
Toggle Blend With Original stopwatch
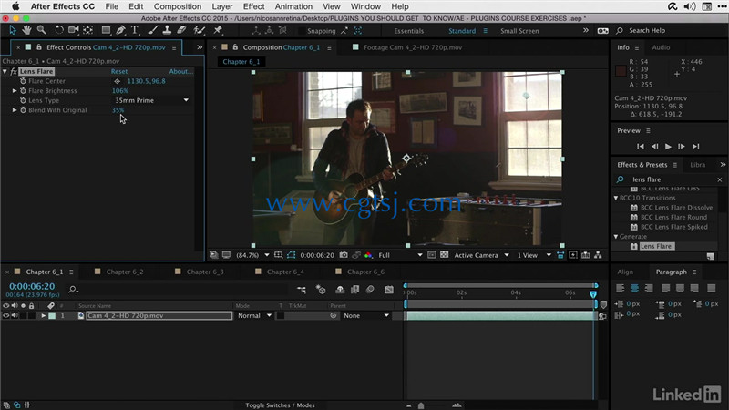[x=23, y=110]
